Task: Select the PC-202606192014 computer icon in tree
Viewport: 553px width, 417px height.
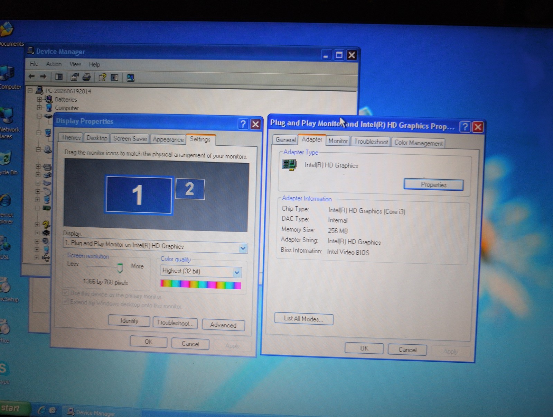Action: click(39, 91)
